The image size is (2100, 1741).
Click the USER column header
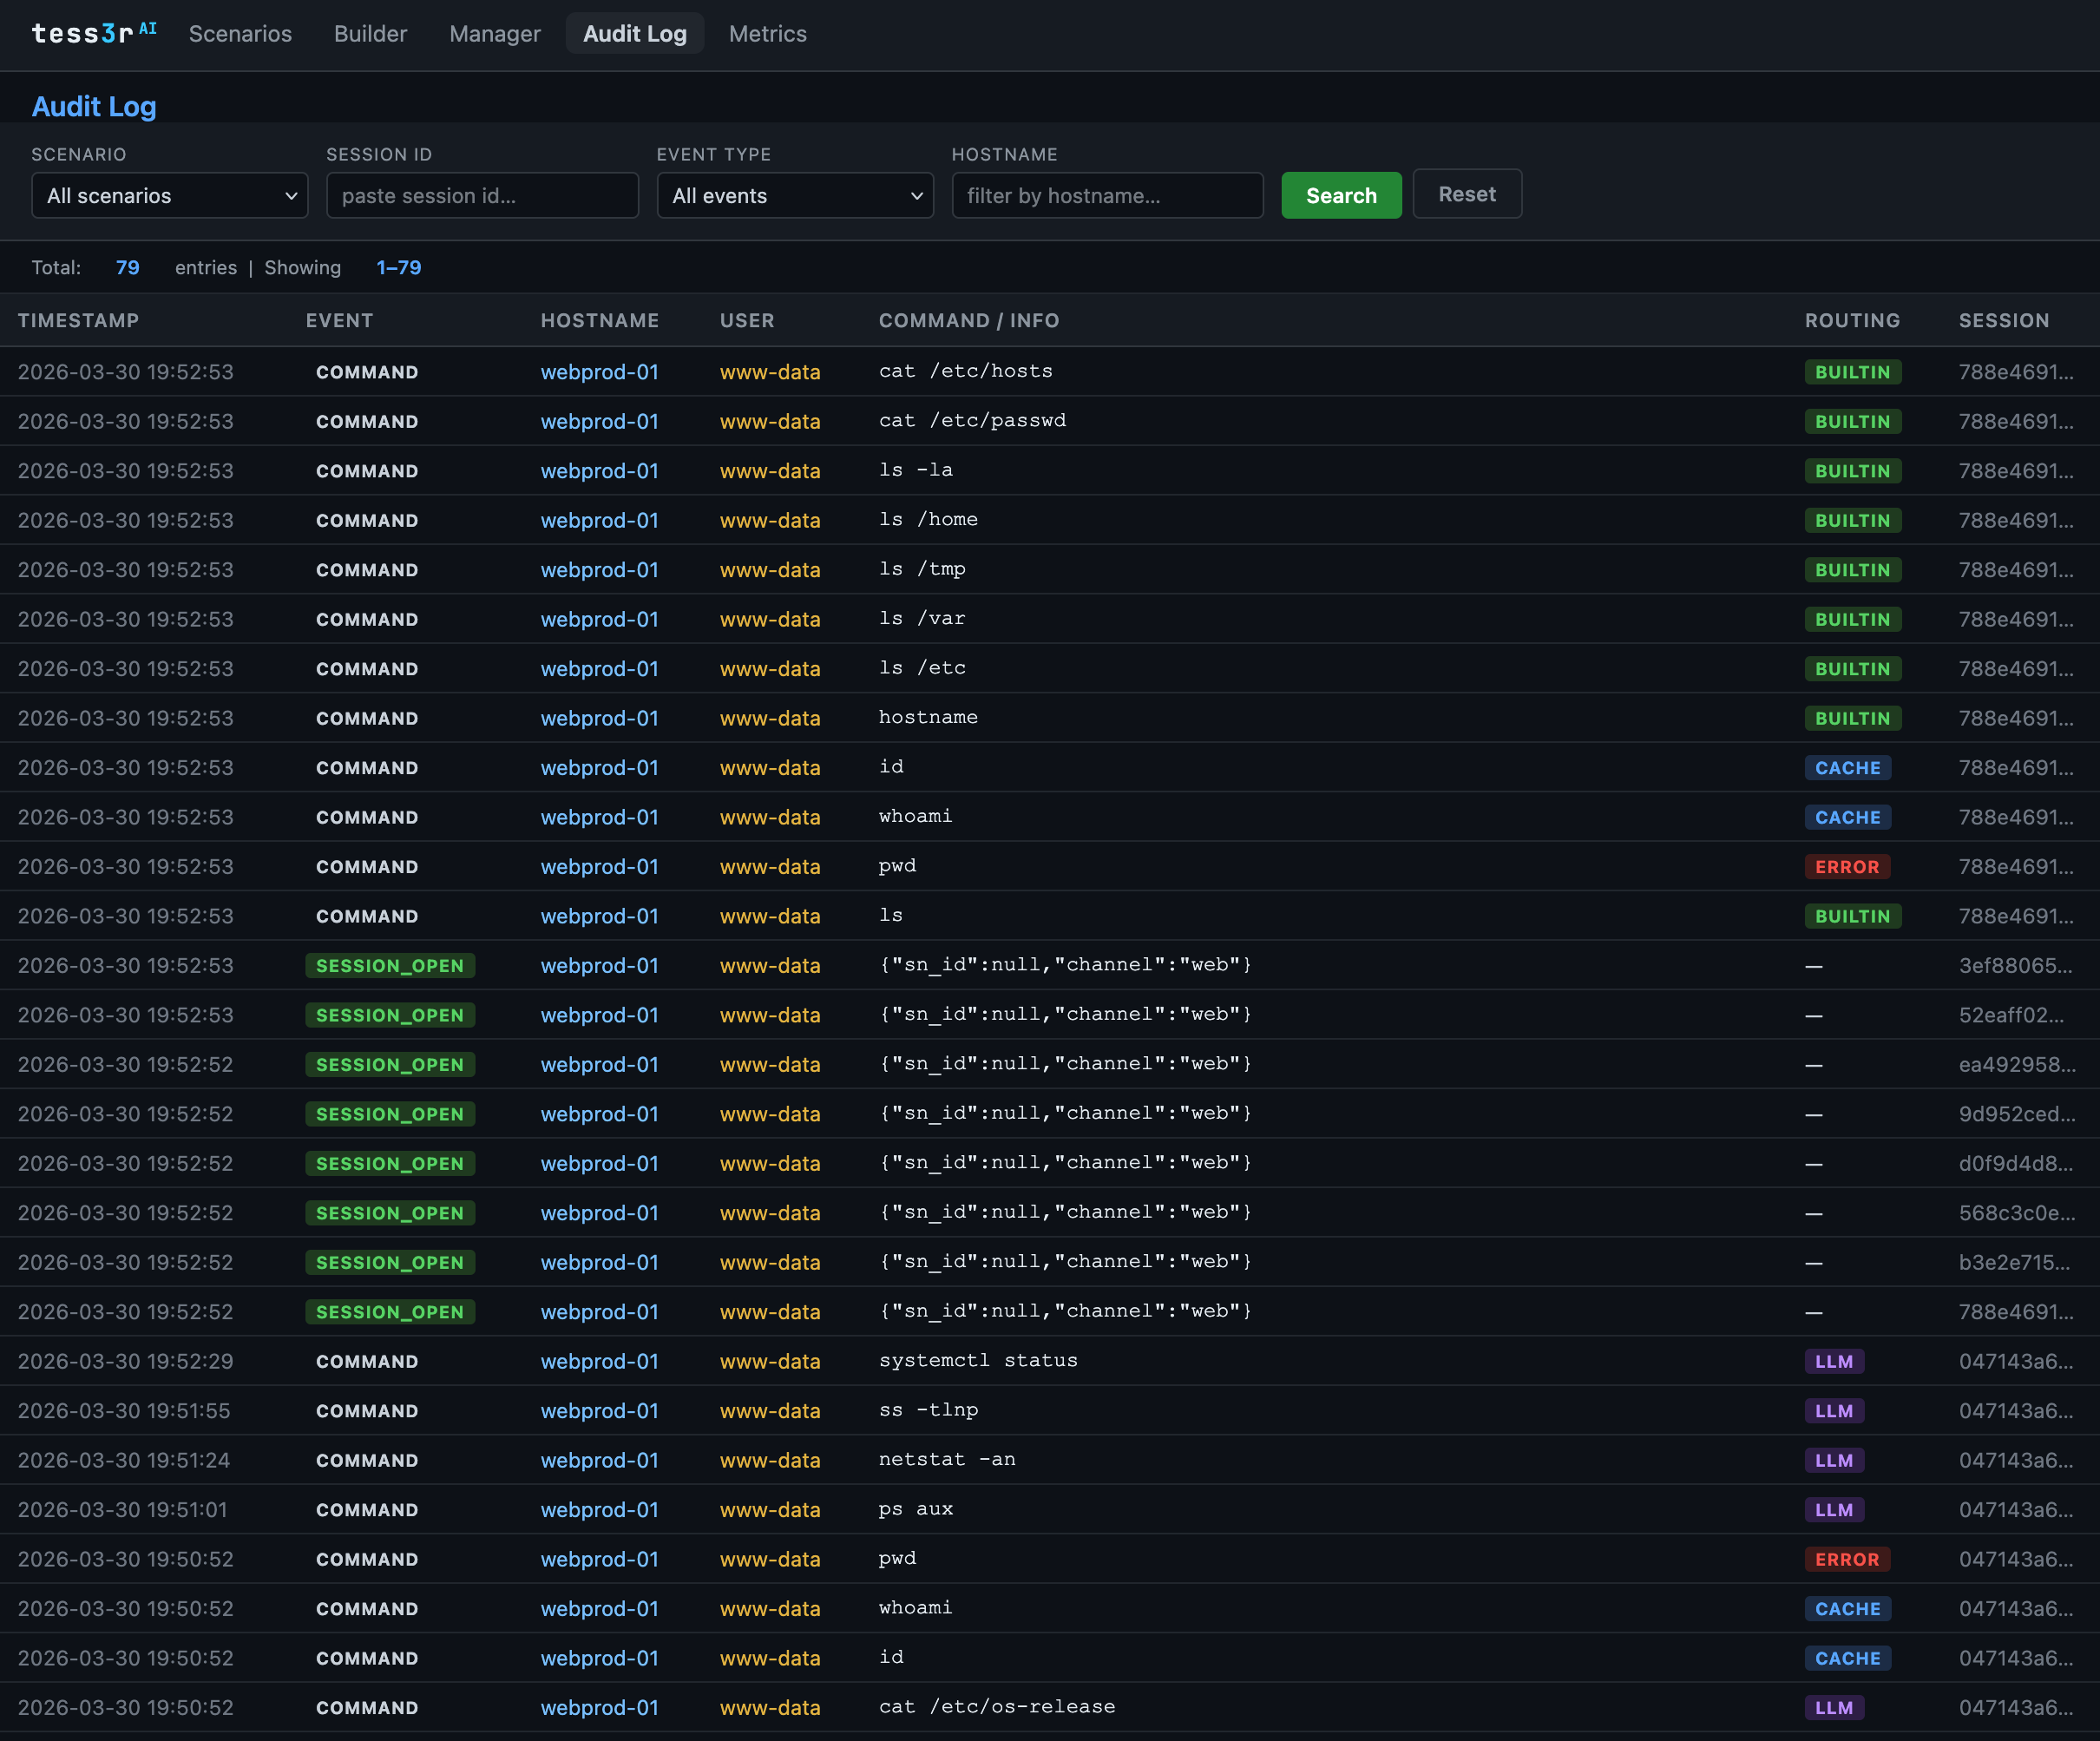tap(747, 320)
